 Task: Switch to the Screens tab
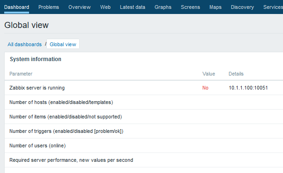pyautogui.click(x=190, y=7)
